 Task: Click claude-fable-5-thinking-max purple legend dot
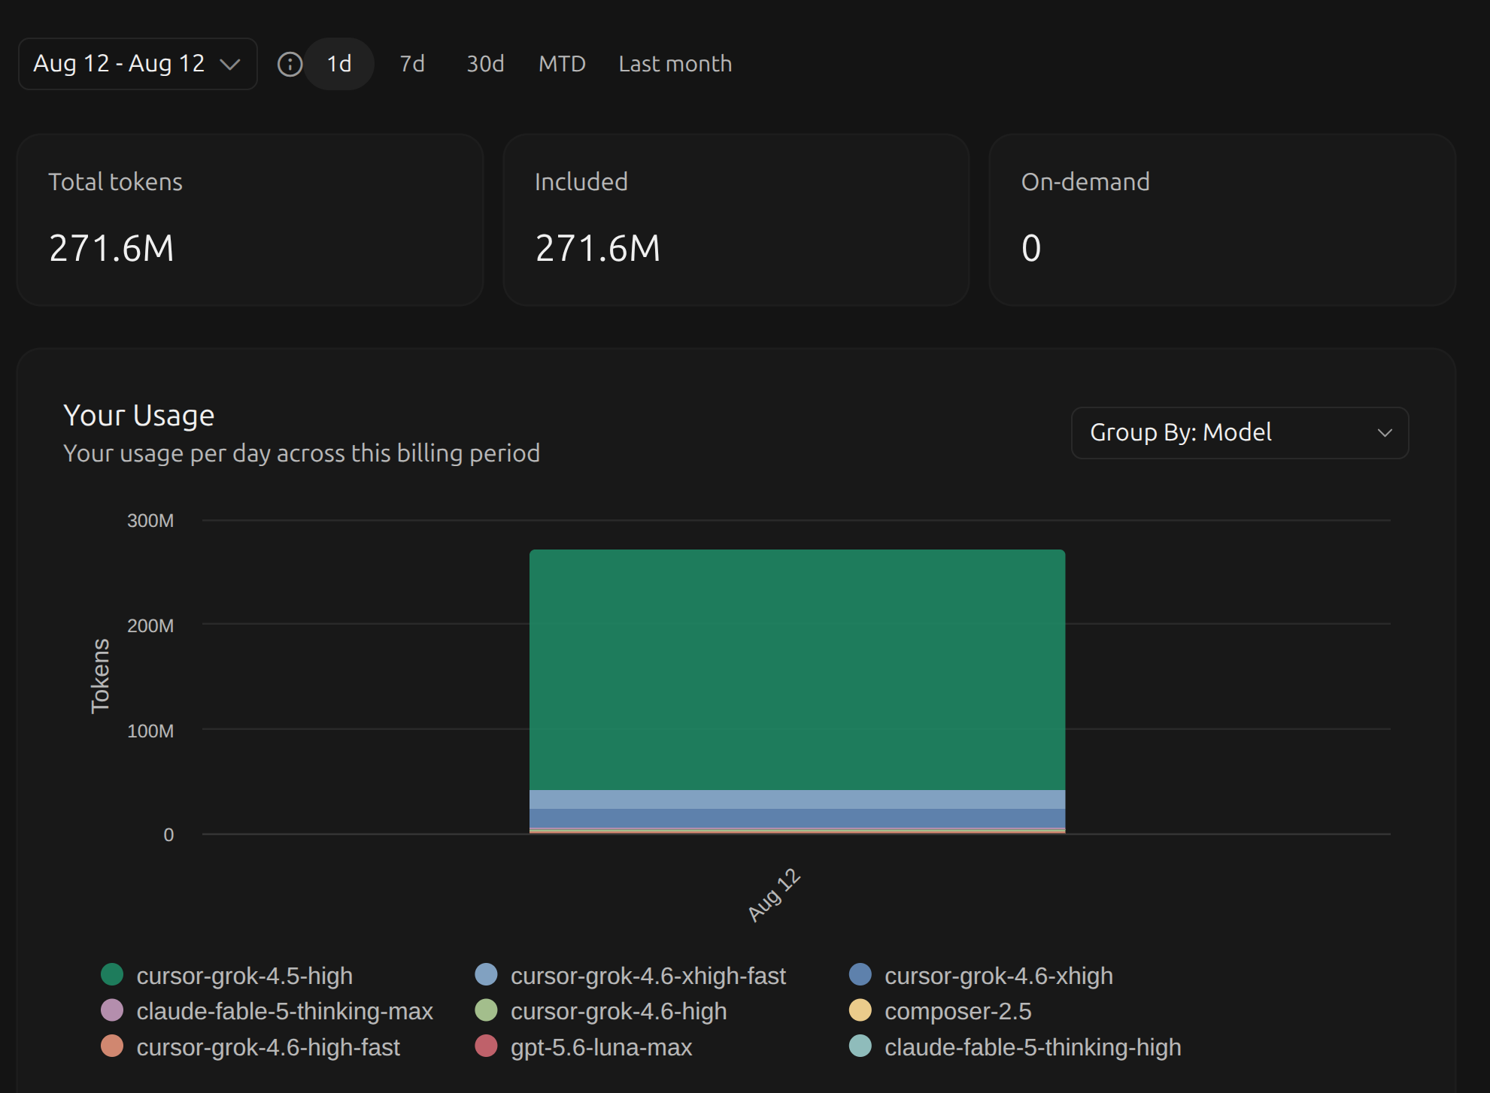[x=112, y=1010]
